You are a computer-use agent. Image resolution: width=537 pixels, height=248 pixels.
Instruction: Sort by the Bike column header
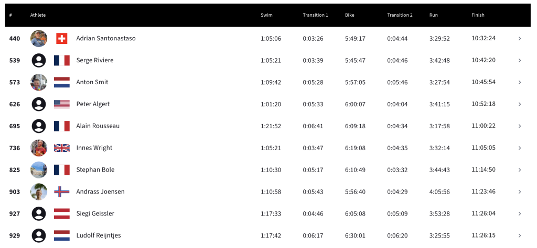coord(350,15)
